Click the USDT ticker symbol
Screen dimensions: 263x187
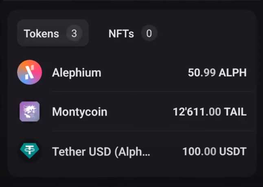tap(233, 152)
